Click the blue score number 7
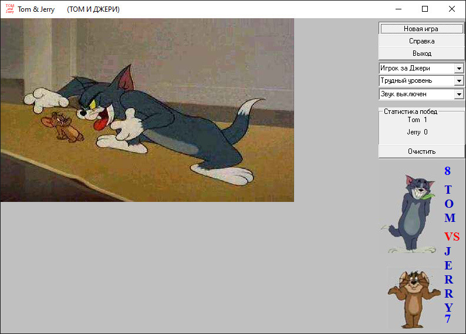Viewport: 466px width, 334px height. (448, 319)
